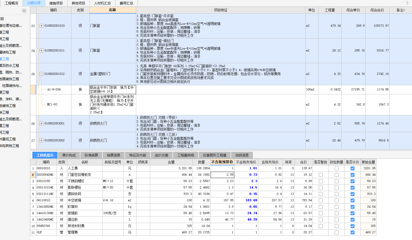
Task: Click the 项目特征 column header
Action: pos(221,10)
